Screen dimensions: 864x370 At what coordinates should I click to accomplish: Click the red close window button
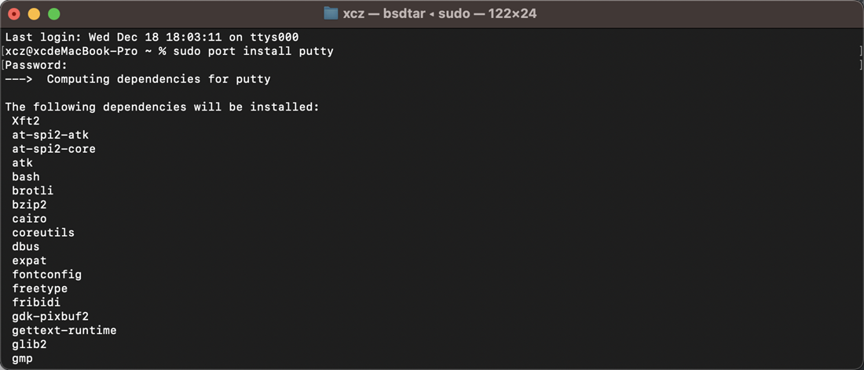[14, 14]
